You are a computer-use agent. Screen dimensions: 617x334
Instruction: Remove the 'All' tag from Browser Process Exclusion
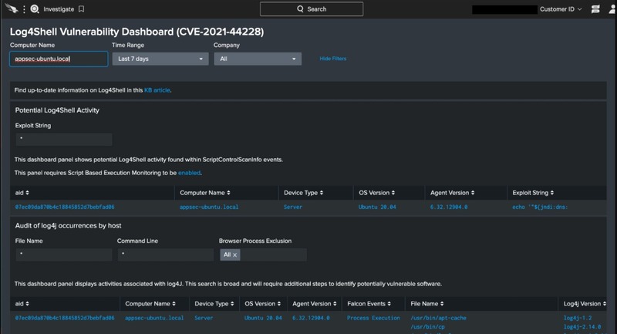coord(235,255)
